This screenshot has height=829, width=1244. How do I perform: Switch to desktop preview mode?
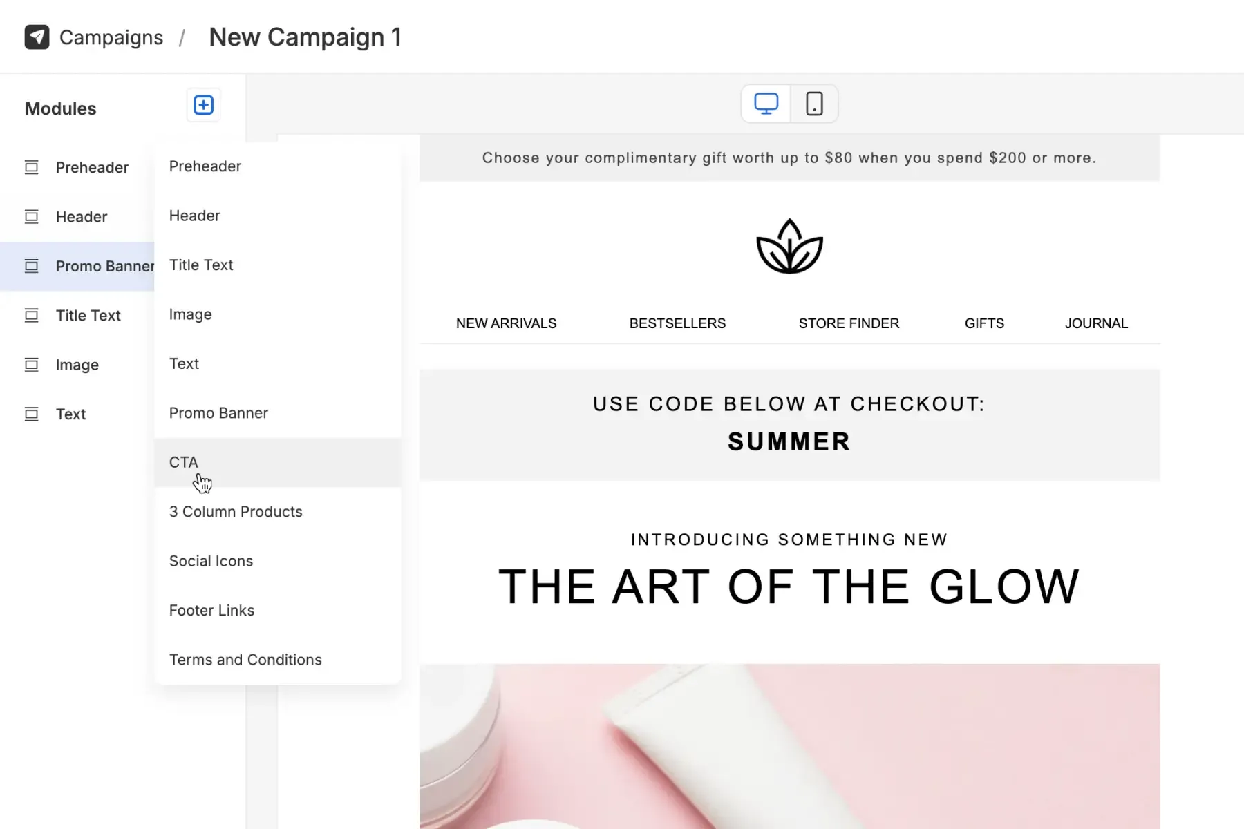(x=764, y=104)
